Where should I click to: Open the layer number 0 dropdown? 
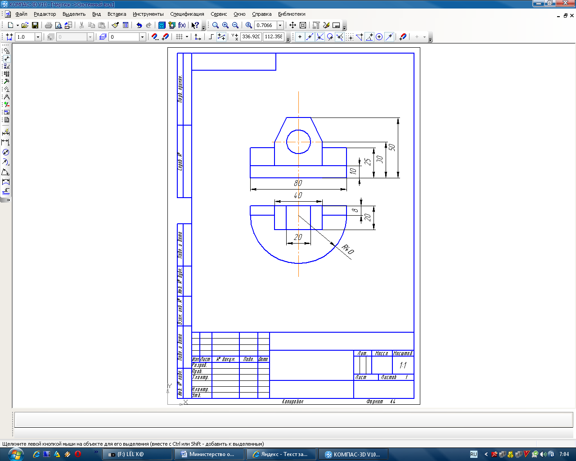point(143,37)
